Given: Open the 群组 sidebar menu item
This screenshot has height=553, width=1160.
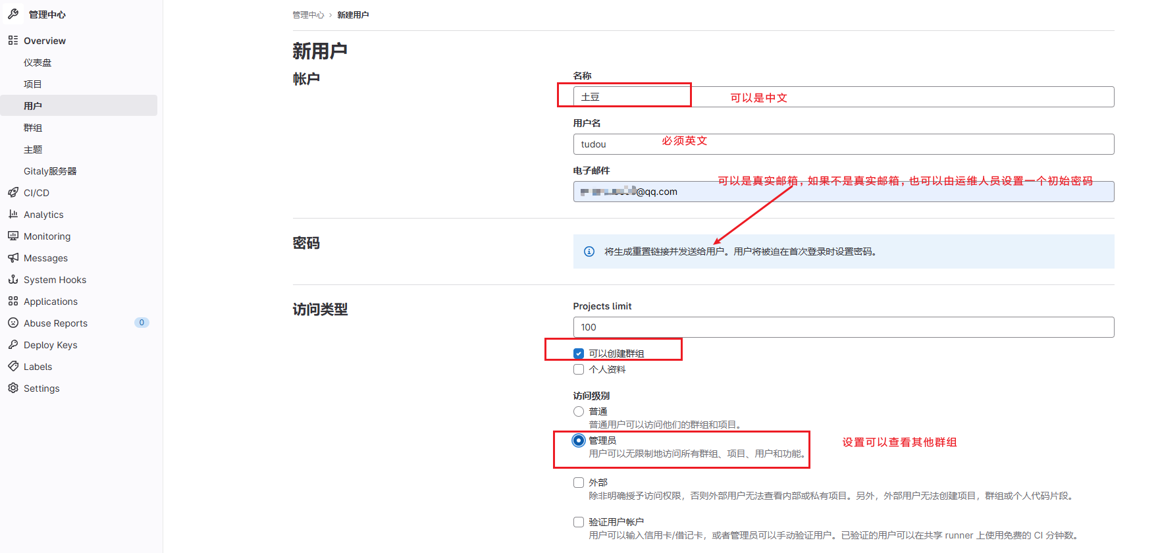Looking at the screenshot, I should pos(33,128).
